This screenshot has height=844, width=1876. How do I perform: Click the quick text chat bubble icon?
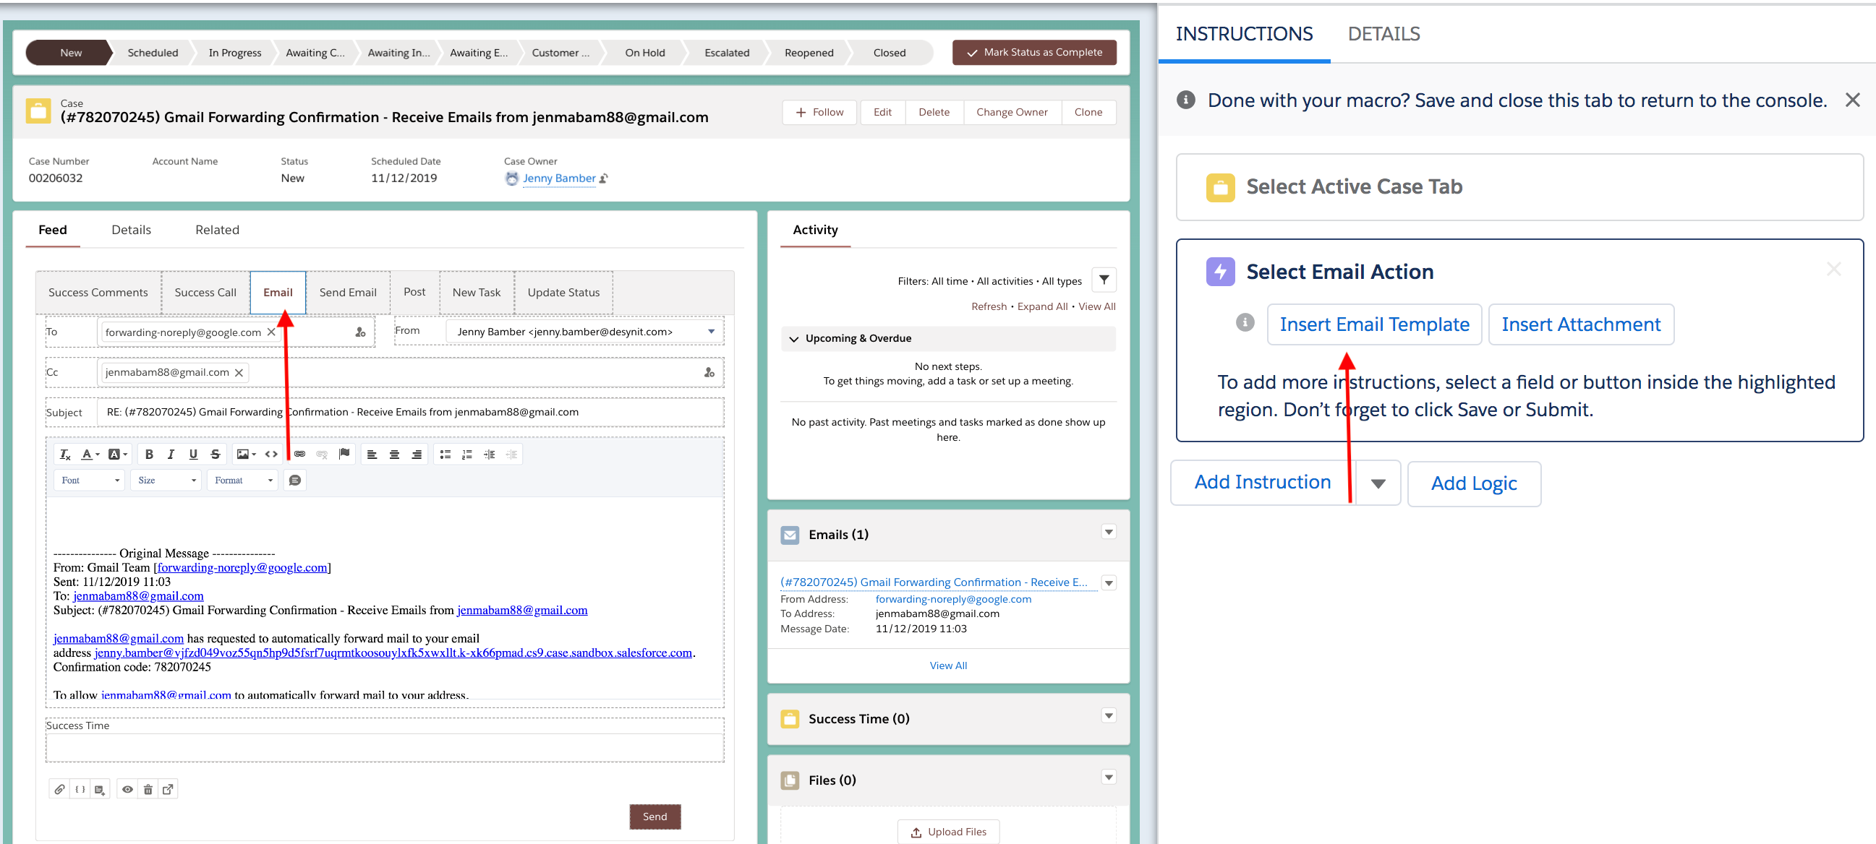[x=295, y=481]
